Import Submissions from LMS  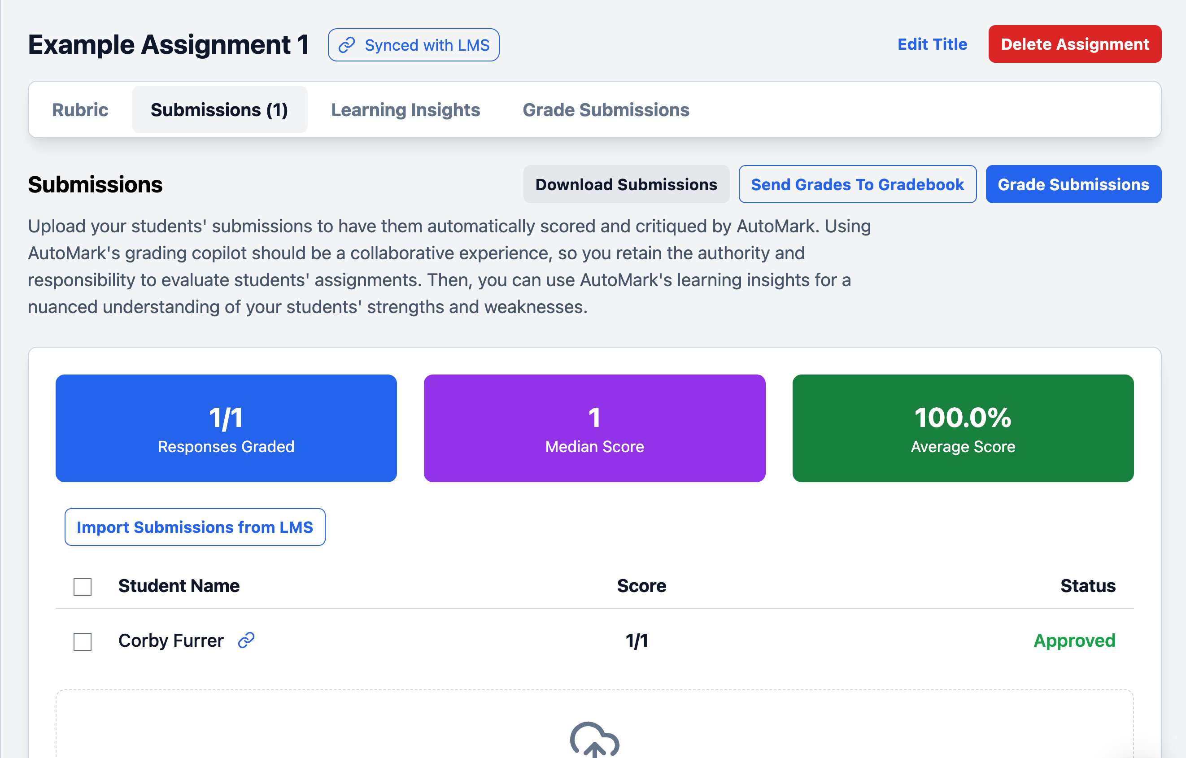[195, 527]
